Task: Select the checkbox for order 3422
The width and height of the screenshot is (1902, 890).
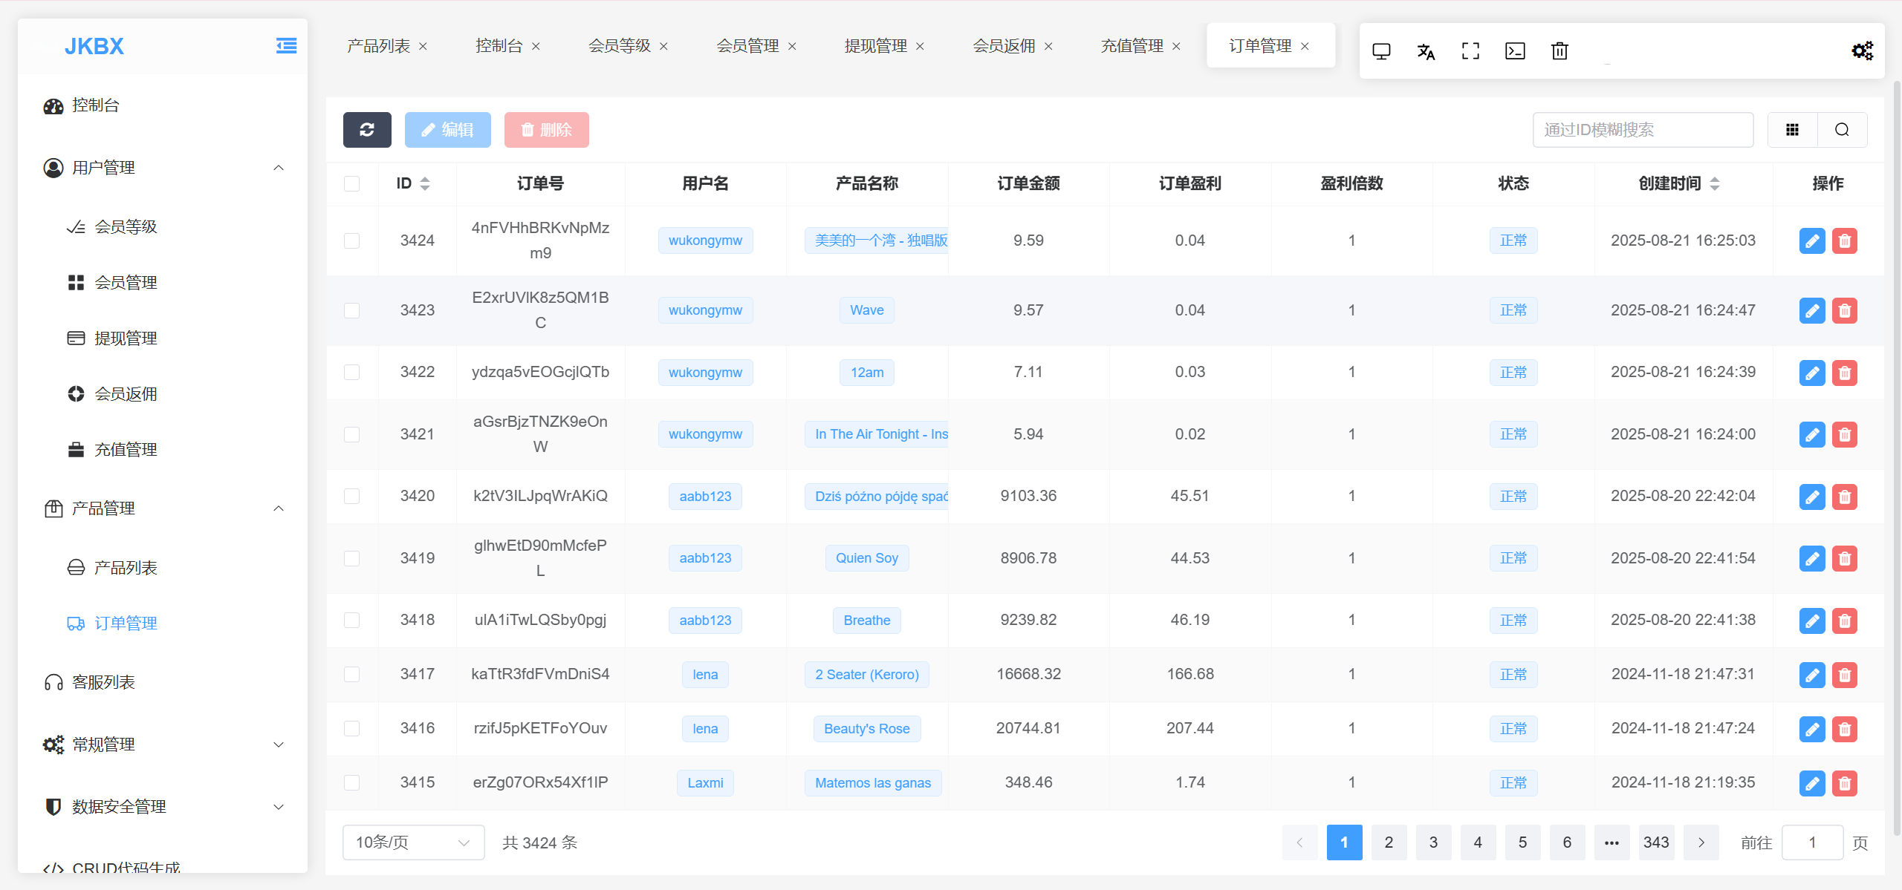Action: pos(352,372)
